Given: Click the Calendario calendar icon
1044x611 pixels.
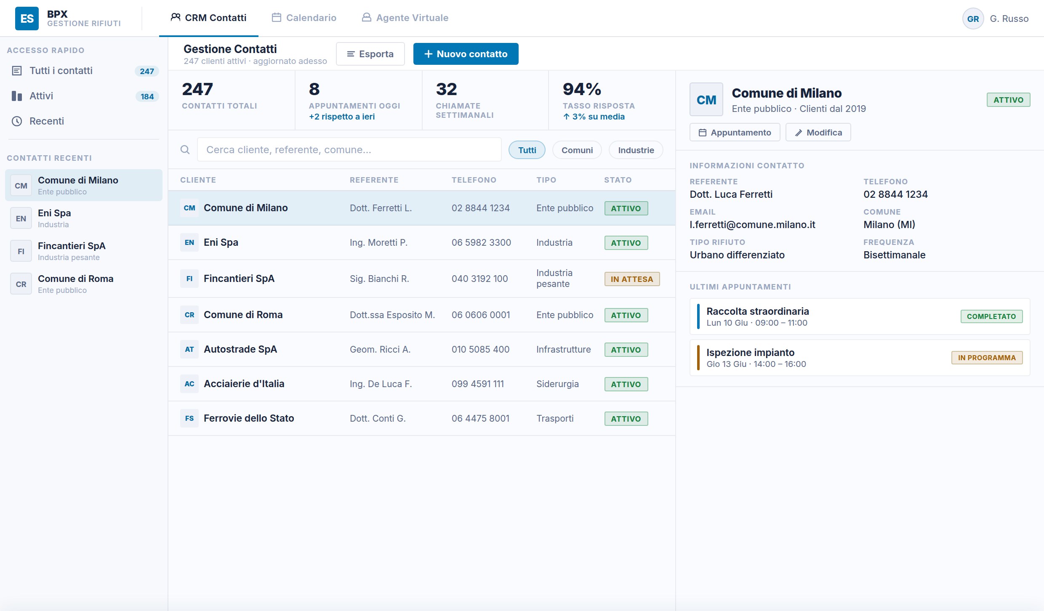Looking at the screenshot, I should (x=277, y=17).
